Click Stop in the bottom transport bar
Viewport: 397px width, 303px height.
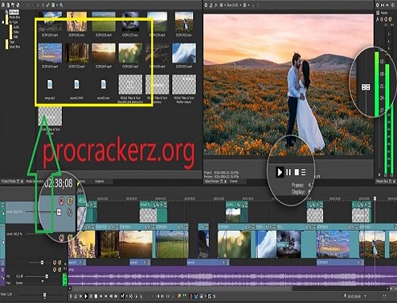pos(96,297)
